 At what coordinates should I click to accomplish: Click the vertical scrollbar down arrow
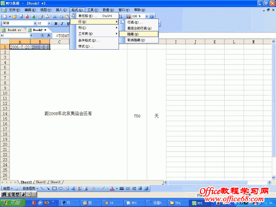tap(274, 177)
